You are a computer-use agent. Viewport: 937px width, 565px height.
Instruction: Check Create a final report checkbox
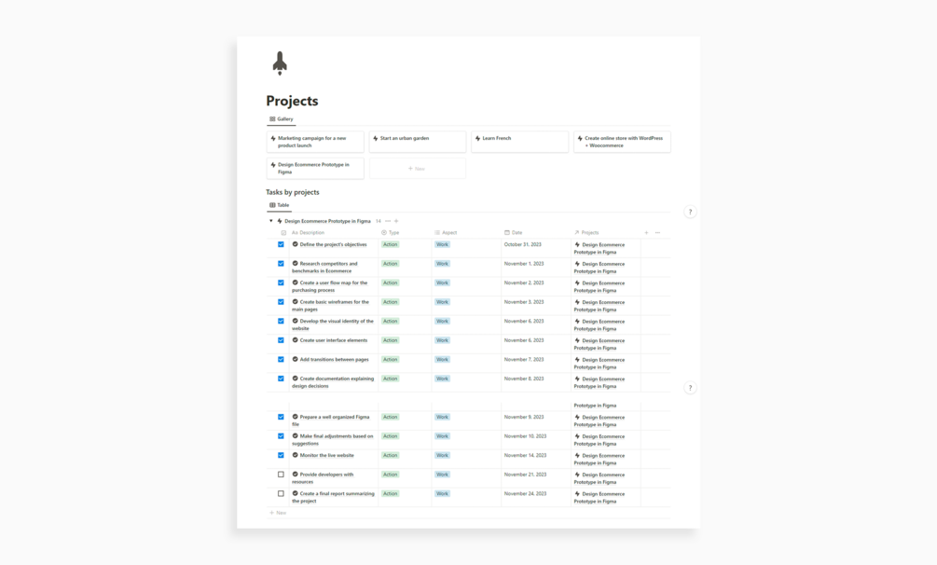pos(281,494)
